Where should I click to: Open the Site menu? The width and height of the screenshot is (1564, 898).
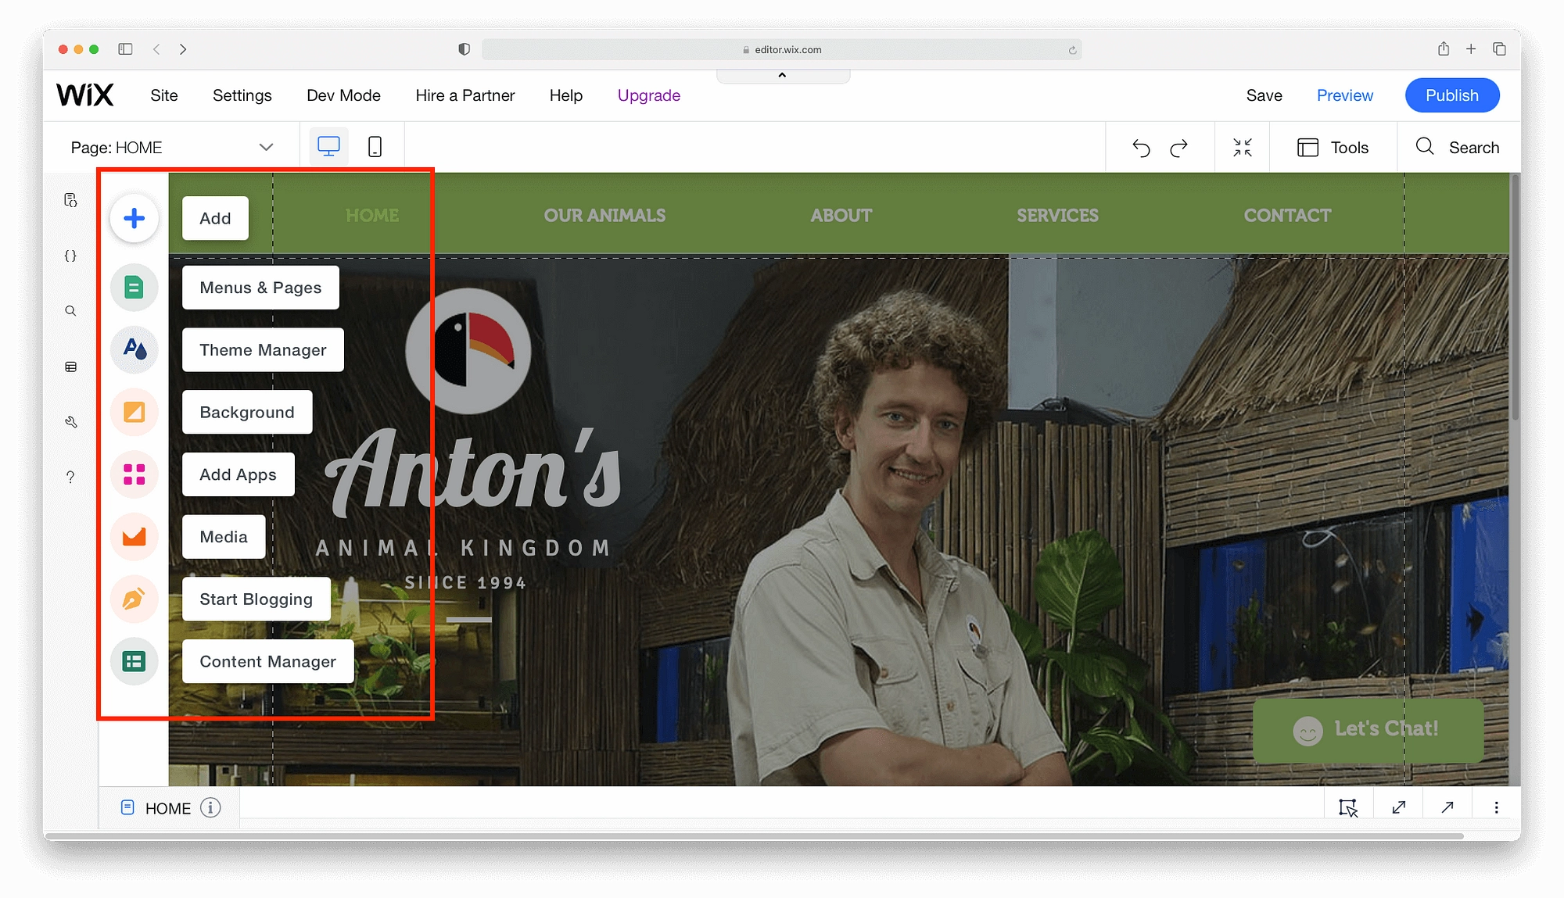[164, 95]
